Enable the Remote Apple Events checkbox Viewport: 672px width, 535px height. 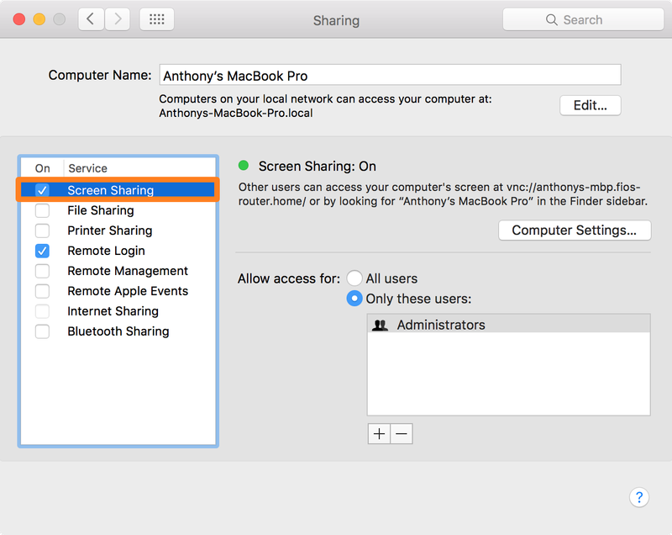[x=42, y=291]
